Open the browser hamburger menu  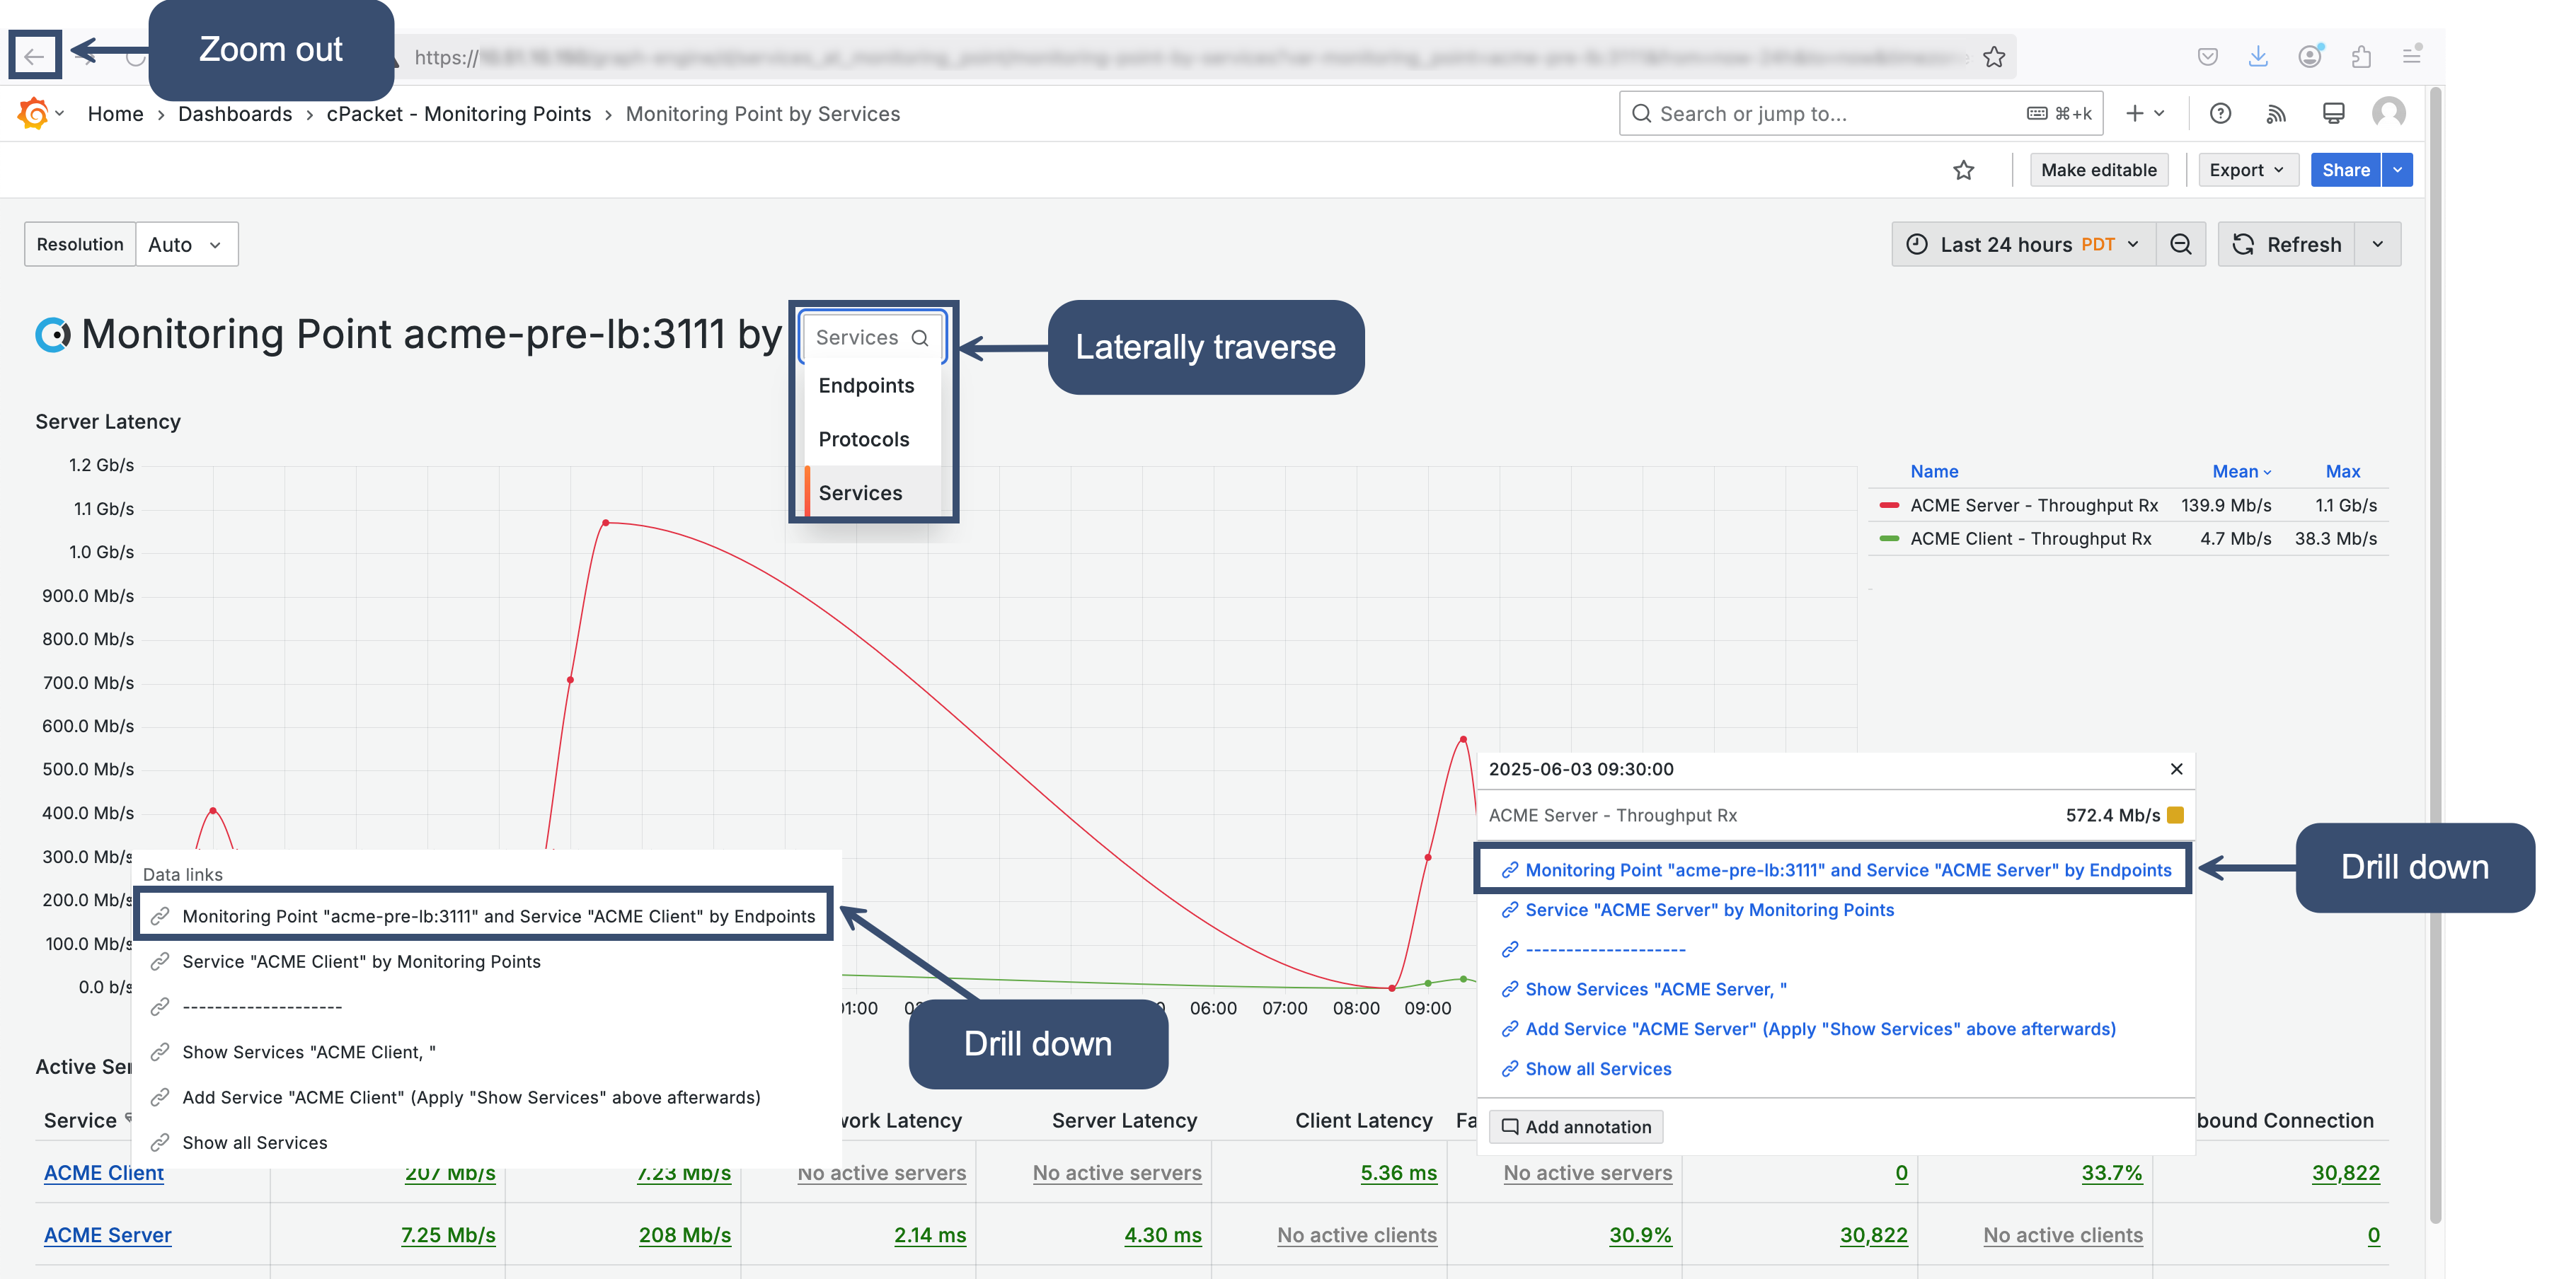(x=2412, y=55)
